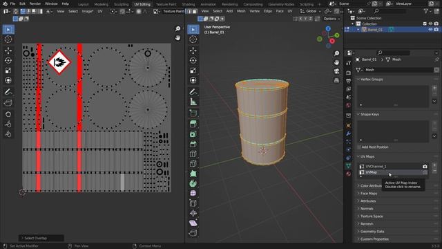Click the Blender logo icon
The image size is (442, 249).
[5, 4]
